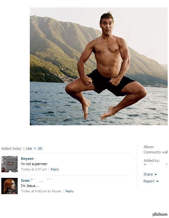Image resolution: width=169 pixels, height=218 pixels.
Task: Click the Today at 2:47 pm timestamp
Action: (34, 169)
